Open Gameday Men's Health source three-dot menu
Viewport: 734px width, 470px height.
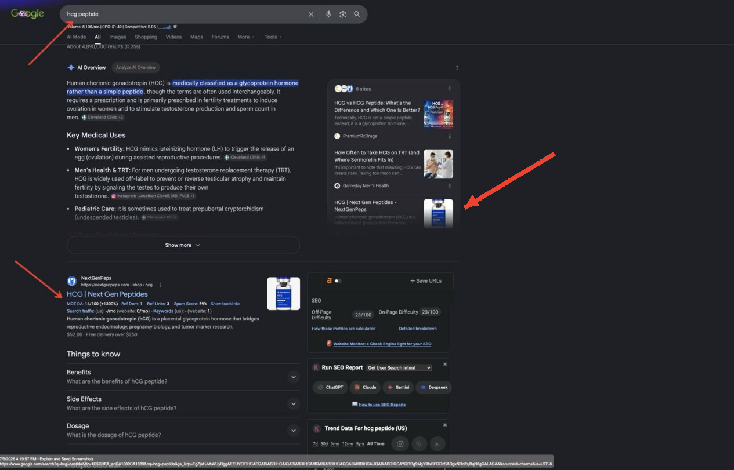[x=450, y=186]
